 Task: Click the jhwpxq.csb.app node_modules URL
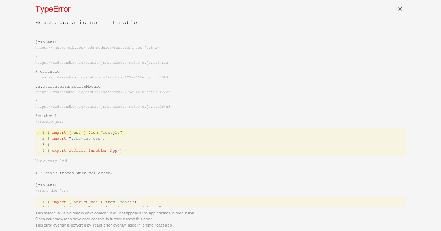click(x=97, y=48)
